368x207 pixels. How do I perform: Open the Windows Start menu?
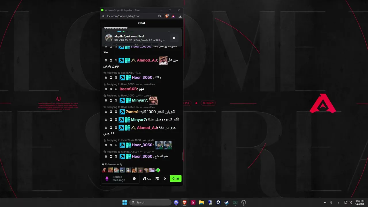[x=124, y=202]
